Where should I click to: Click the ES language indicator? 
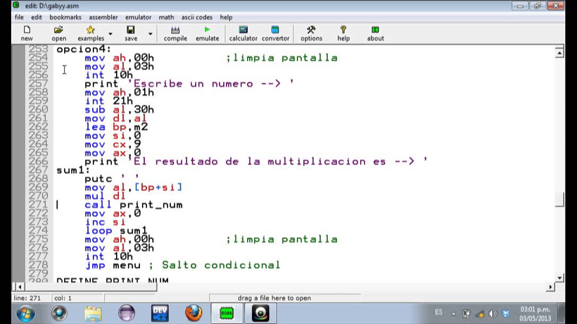[438, 312]
